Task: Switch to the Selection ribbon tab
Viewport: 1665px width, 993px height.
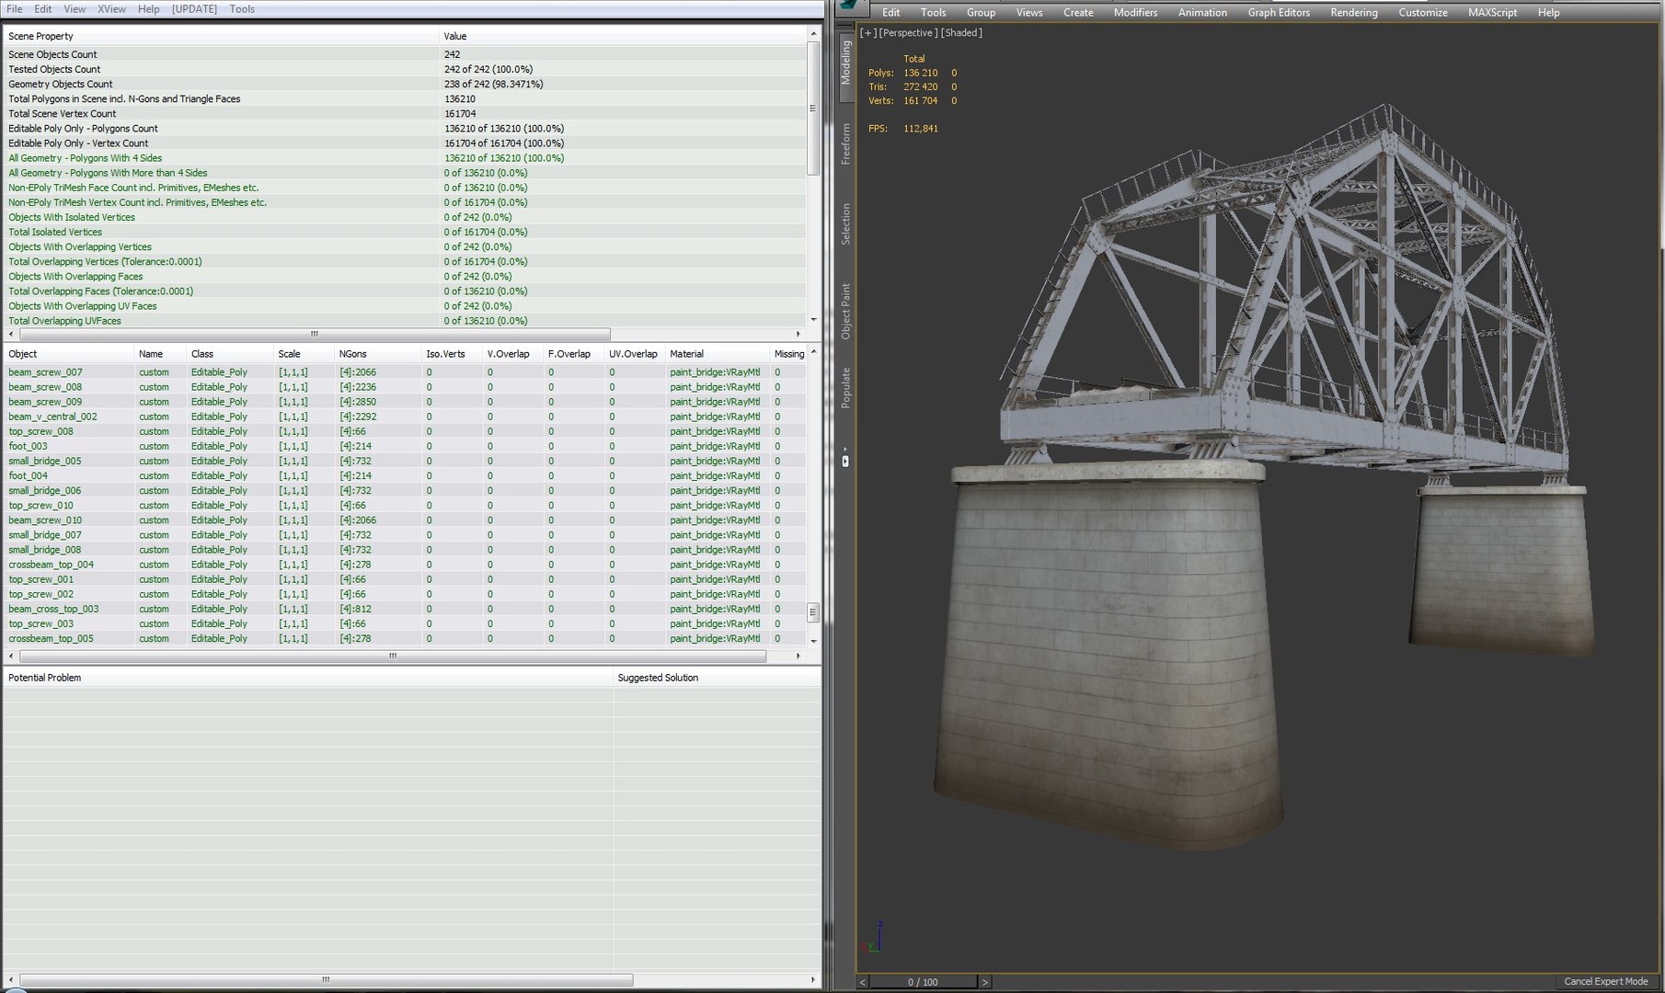Action: click(x=845, y=223)
